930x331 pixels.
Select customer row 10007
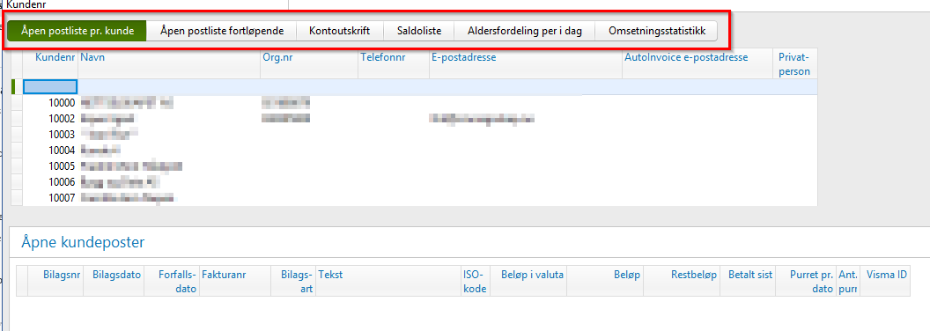tap(414, 198)
